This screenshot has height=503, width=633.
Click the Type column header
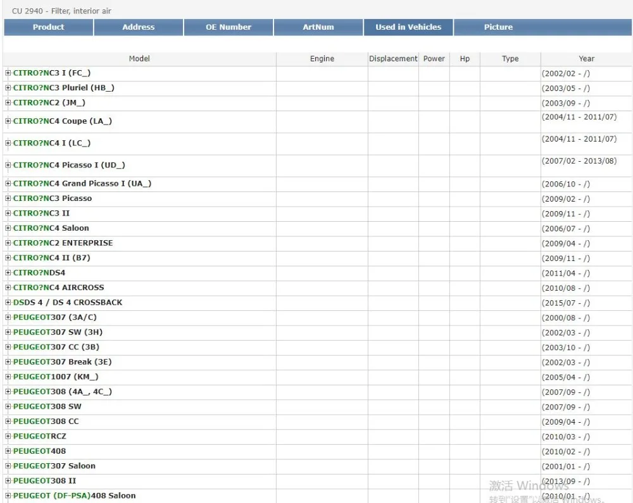coord(510,59)
